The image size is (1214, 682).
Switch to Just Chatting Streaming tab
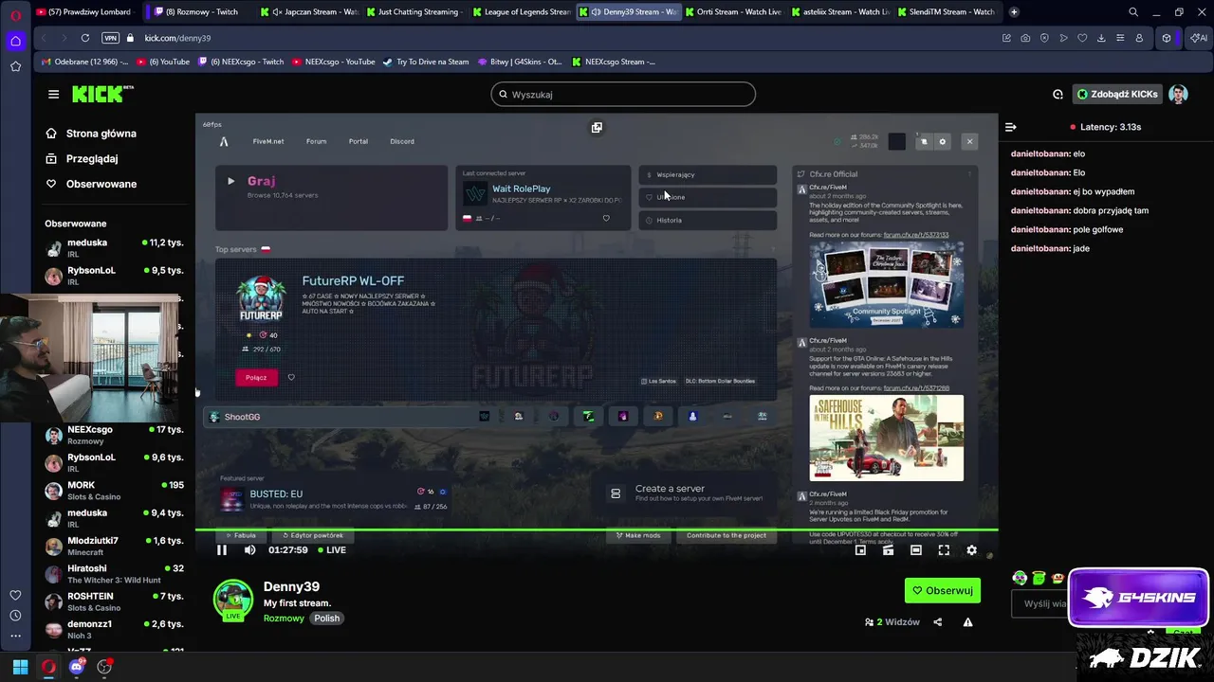point(415,12)
